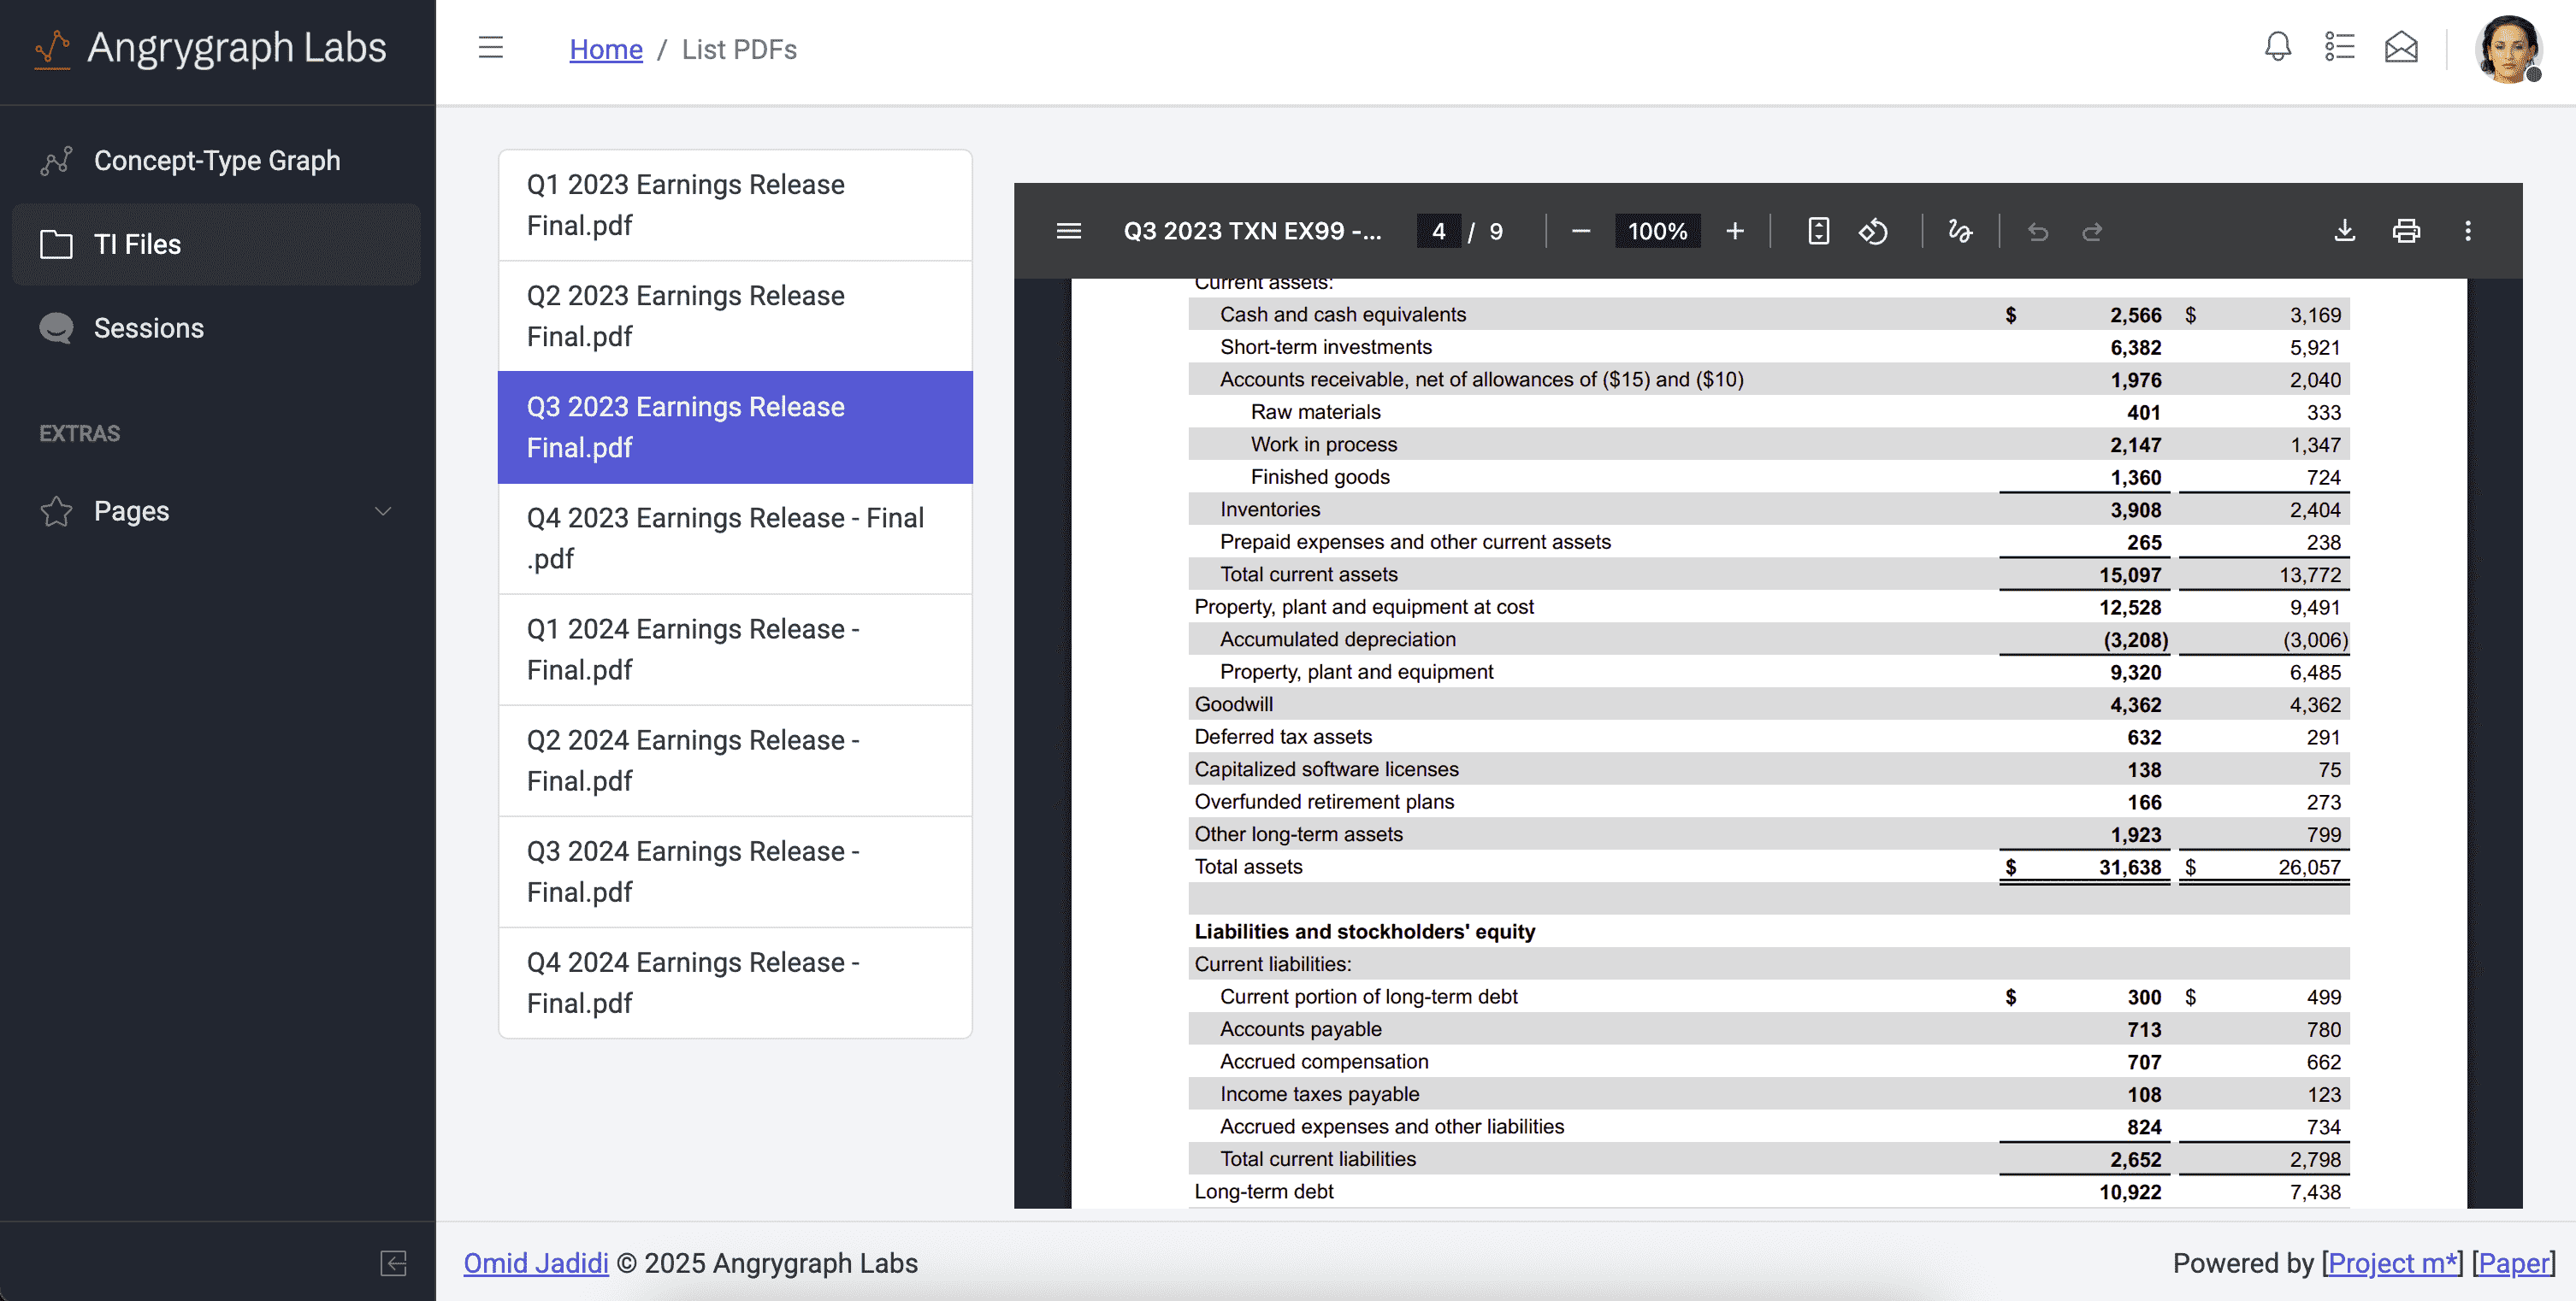Image resolution: width=2576 pixels, height=1301 pixels.
Task: Switch to the Sessions section
Action: [148, 327]
